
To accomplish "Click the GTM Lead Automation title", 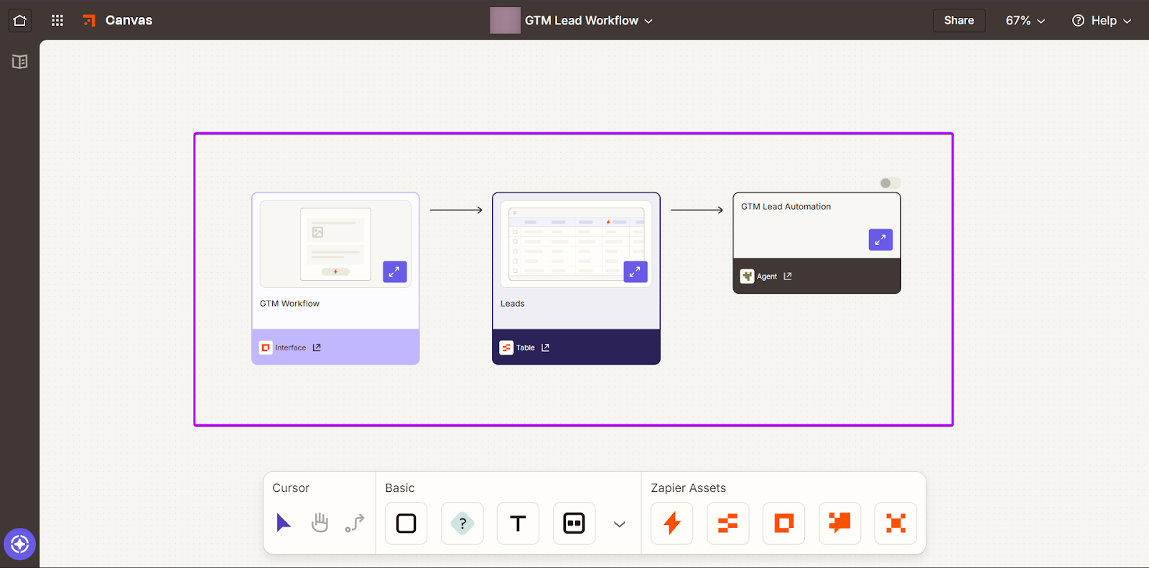I will point(786,207).
